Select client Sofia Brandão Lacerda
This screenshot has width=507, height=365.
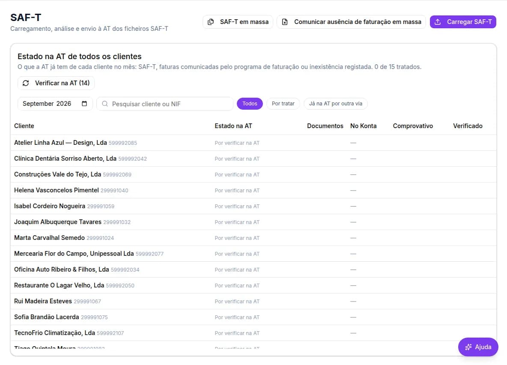pyautogui.click(x=47, y=317)
